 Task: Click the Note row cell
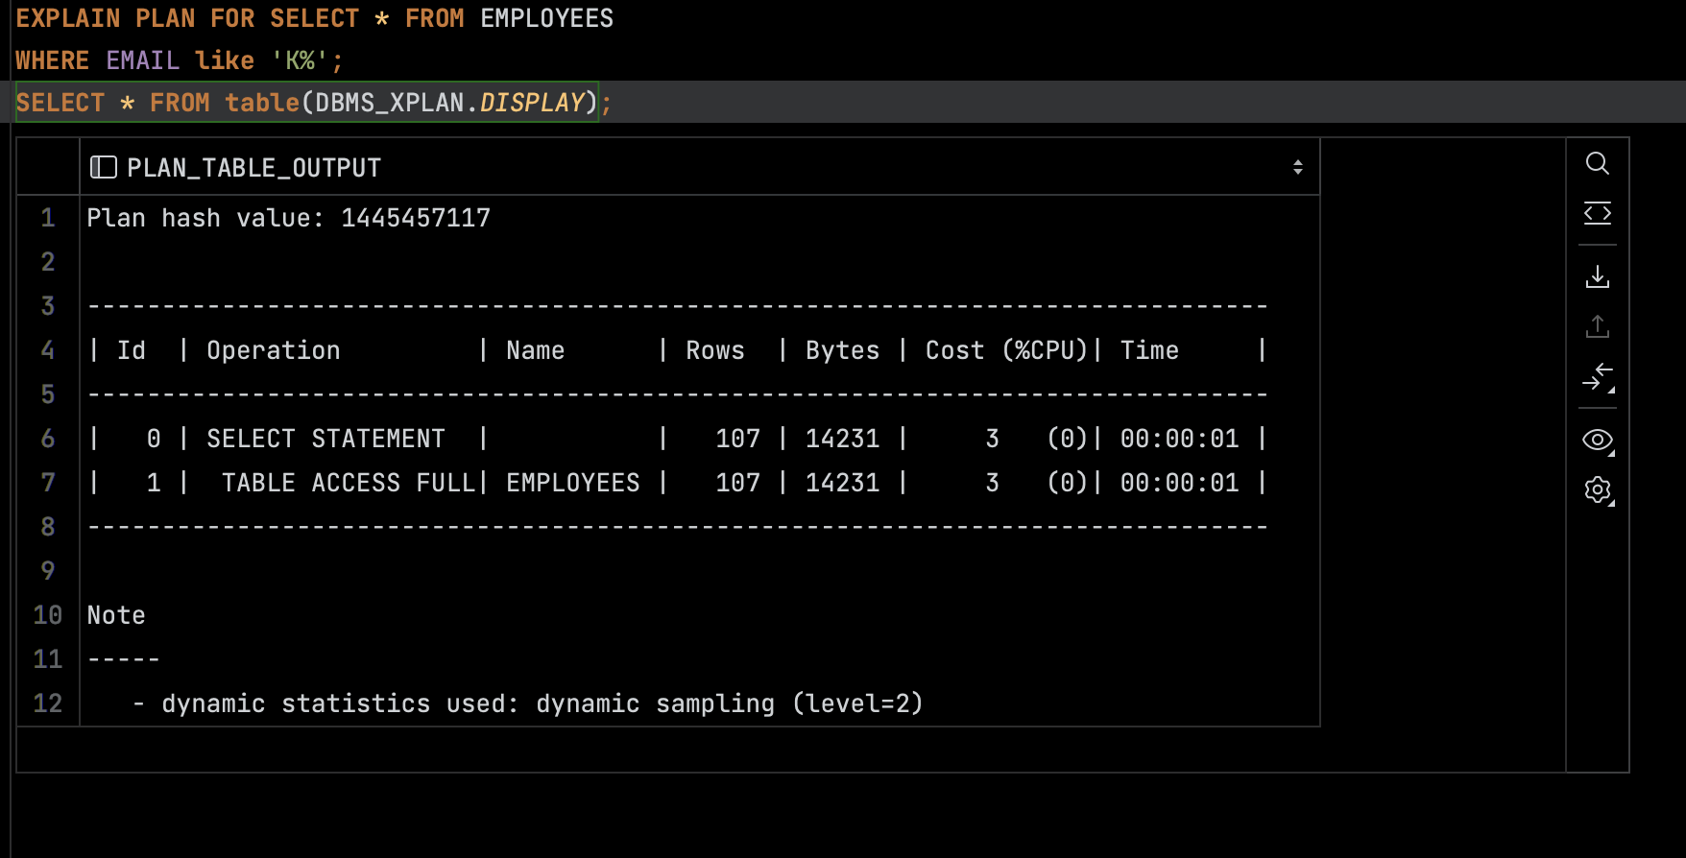tap(699, 615)
